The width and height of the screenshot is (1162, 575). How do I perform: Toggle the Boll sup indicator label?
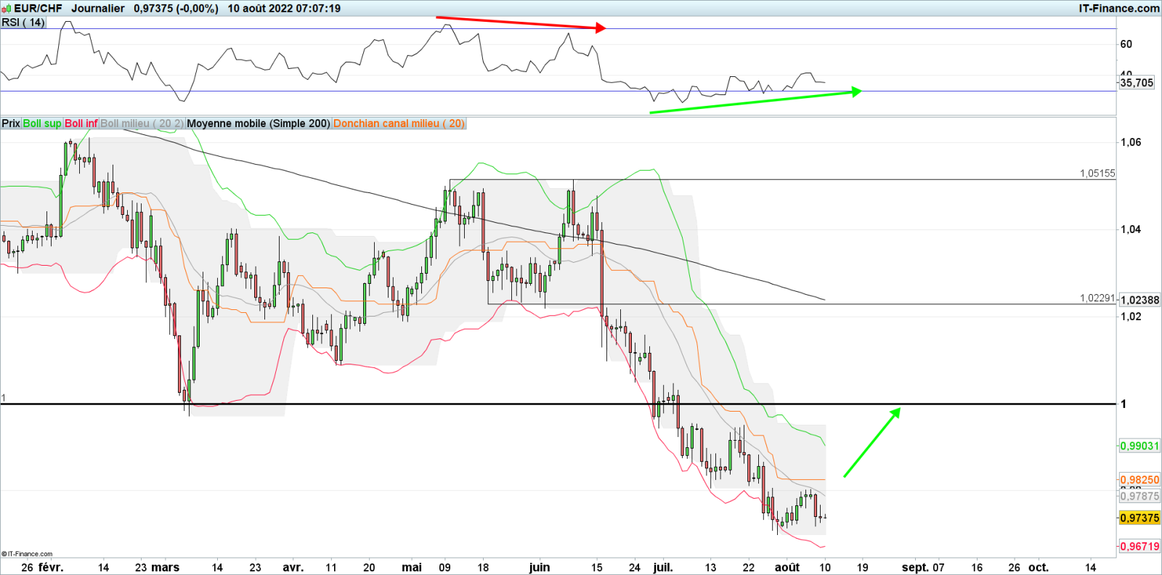(x=42, y=123)
